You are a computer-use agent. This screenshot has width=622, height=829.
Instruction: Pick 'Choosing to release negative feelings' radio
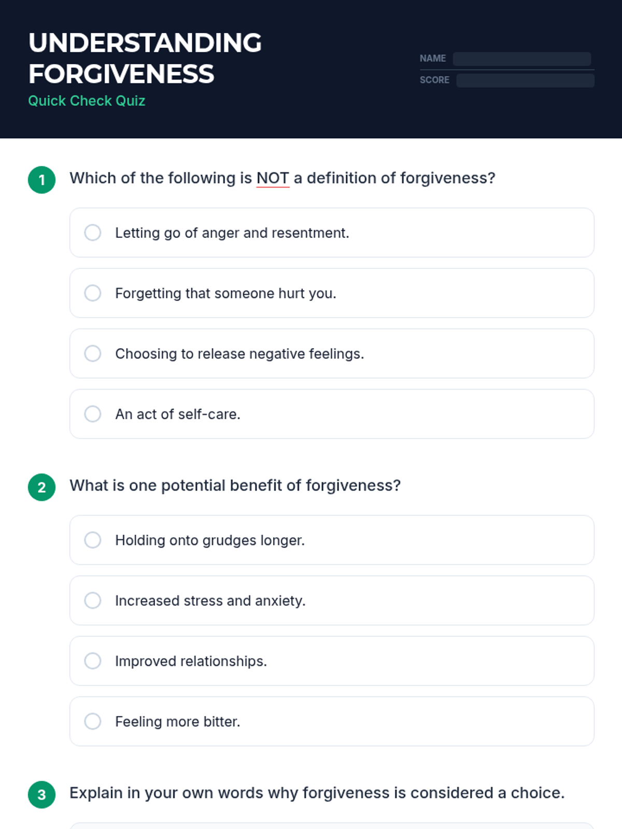[x=93, y=354]
